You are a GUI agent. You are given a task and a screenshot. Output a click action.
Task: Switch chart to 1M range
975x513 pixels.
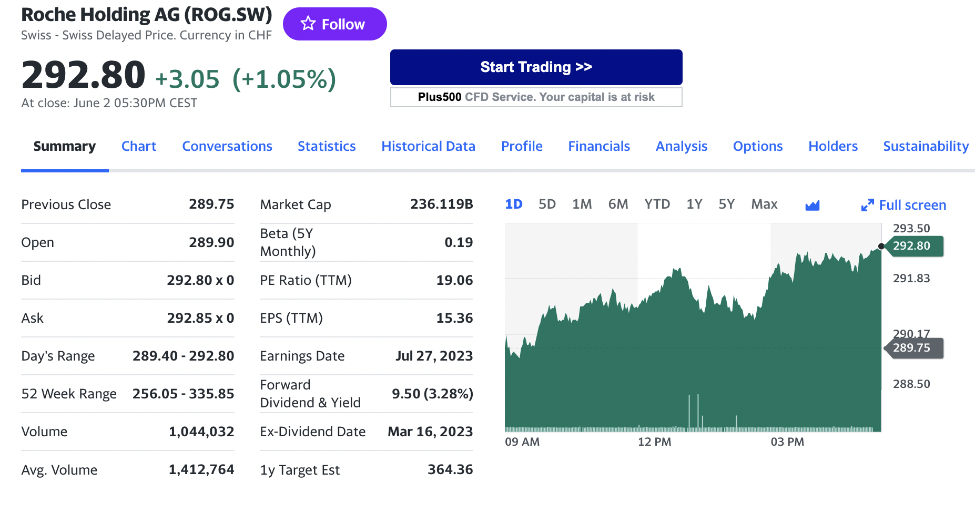(x=582, y=204)
